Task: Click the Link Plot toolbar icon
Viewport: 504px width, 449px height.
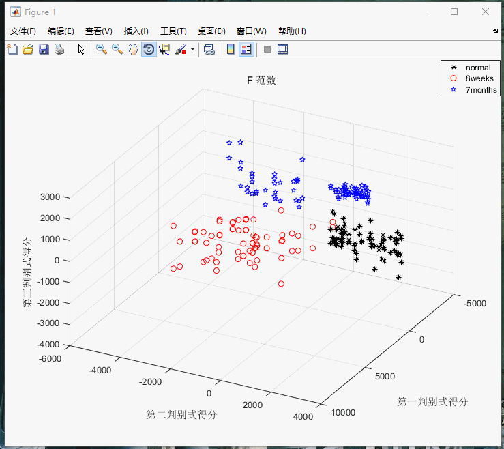Action: 209,49
